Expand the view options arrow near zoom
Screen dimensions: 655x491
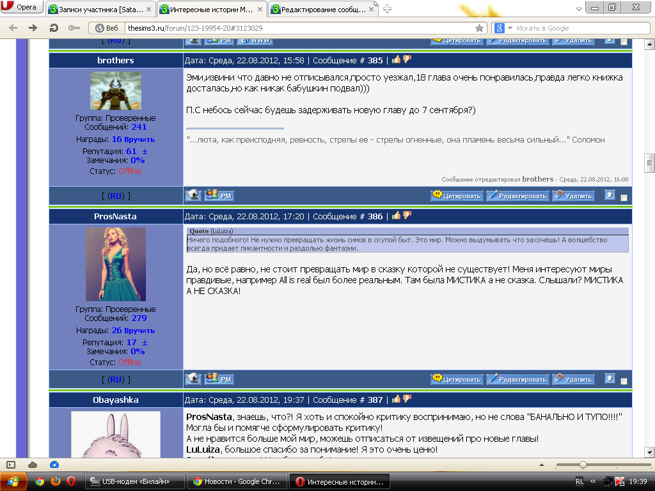(x=542, y=465)
